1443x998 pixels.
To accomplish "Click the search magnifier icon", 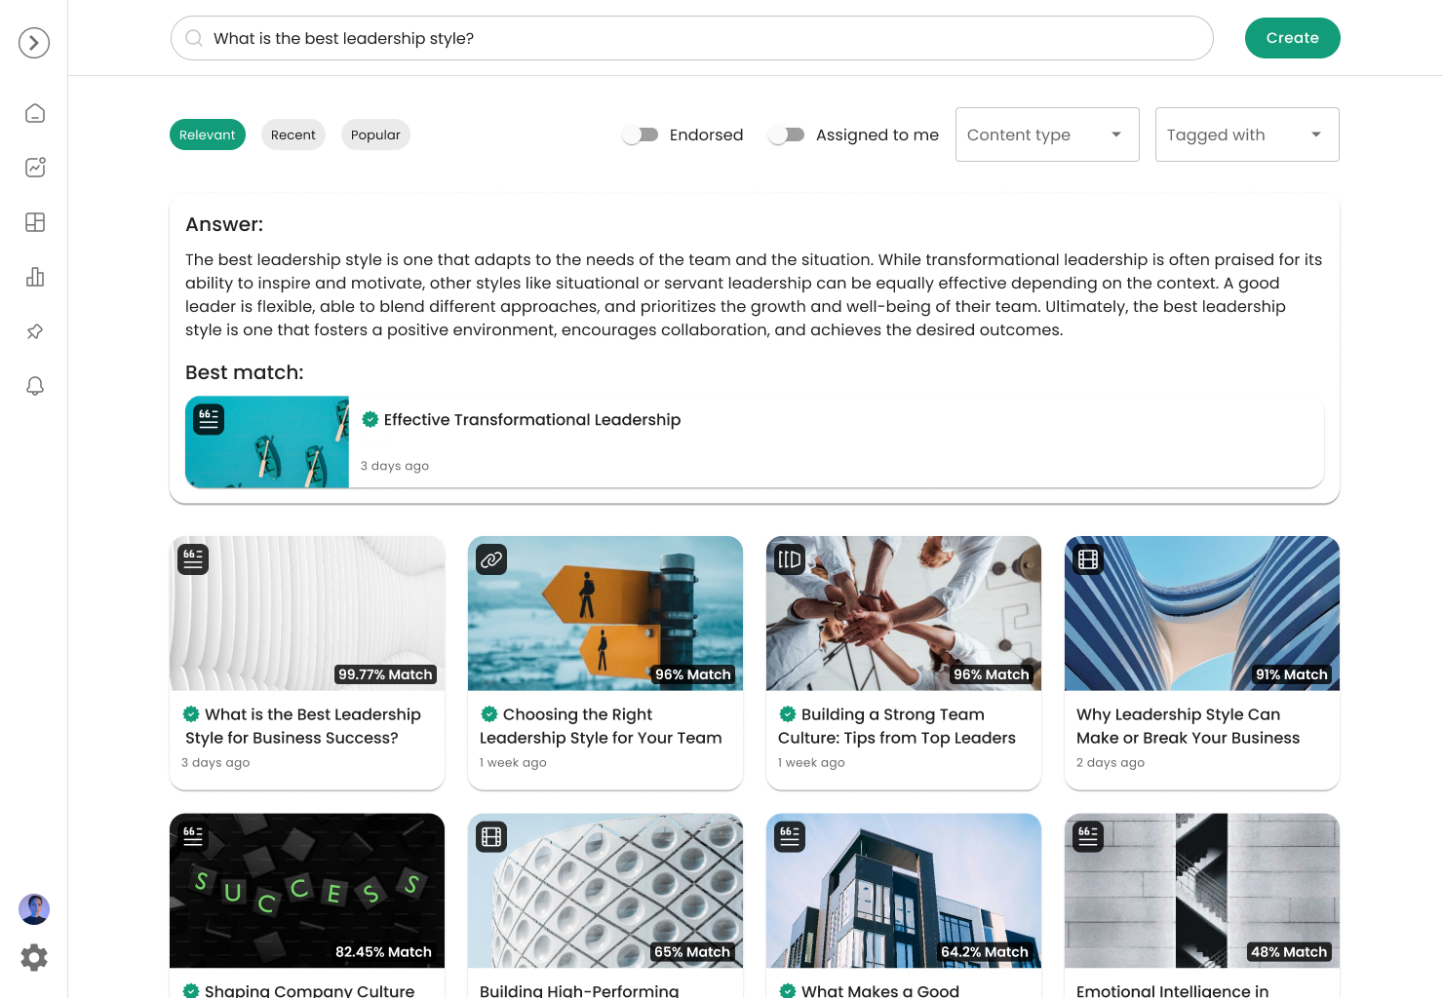I will [x=194, y=38].
